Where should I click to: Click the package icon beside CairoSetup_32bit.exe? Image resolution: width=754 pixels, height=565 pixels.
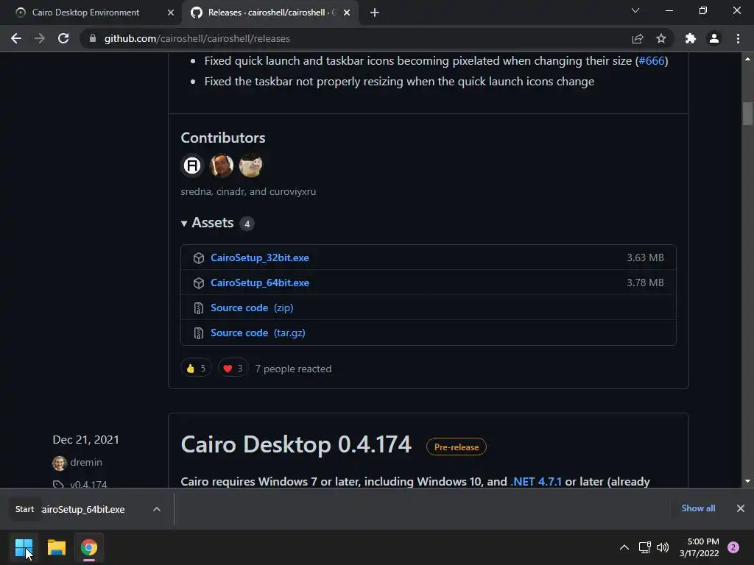click(199, 258)
